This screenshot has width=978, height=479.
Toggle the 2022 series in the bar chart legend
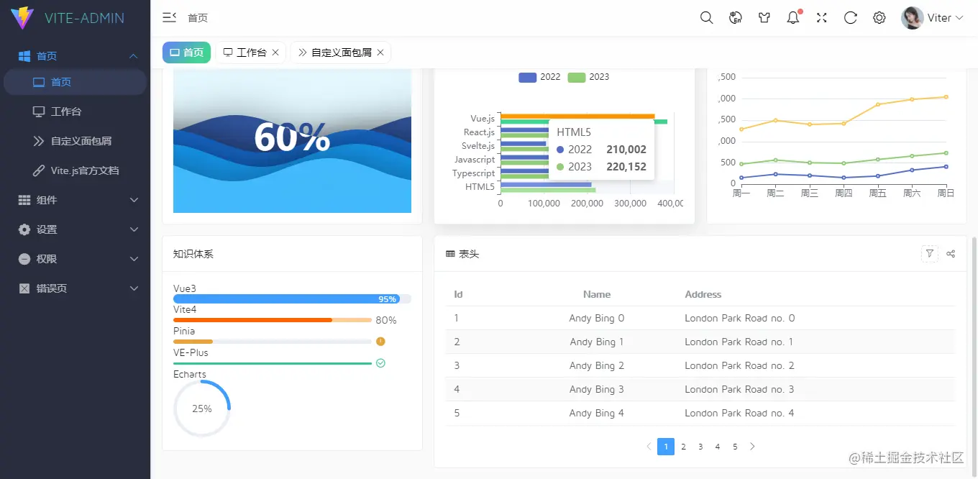click(x=539, y=77)
